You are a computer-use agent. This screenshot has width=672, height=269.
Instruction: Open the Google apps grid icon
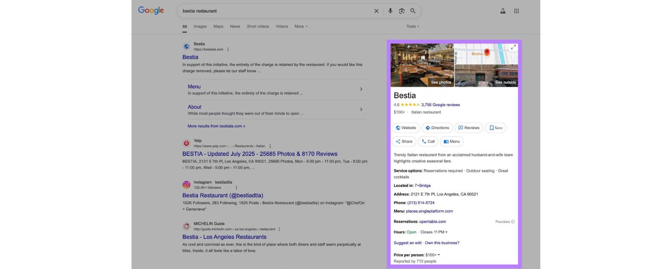(x=517, y=11)
